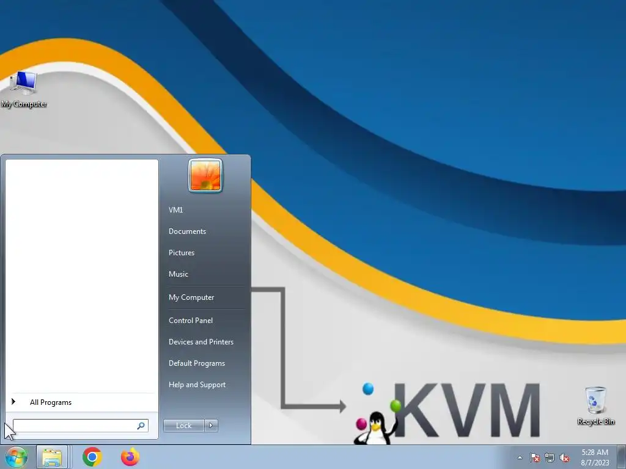Screen dimensions: 626x469
Task: Click the Start menu search box
Action: click(80, 426)
